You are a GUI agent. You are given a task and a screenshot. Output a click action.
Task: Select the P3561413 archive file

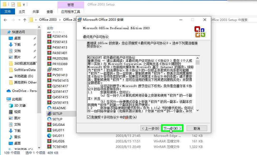pos(57,42)
